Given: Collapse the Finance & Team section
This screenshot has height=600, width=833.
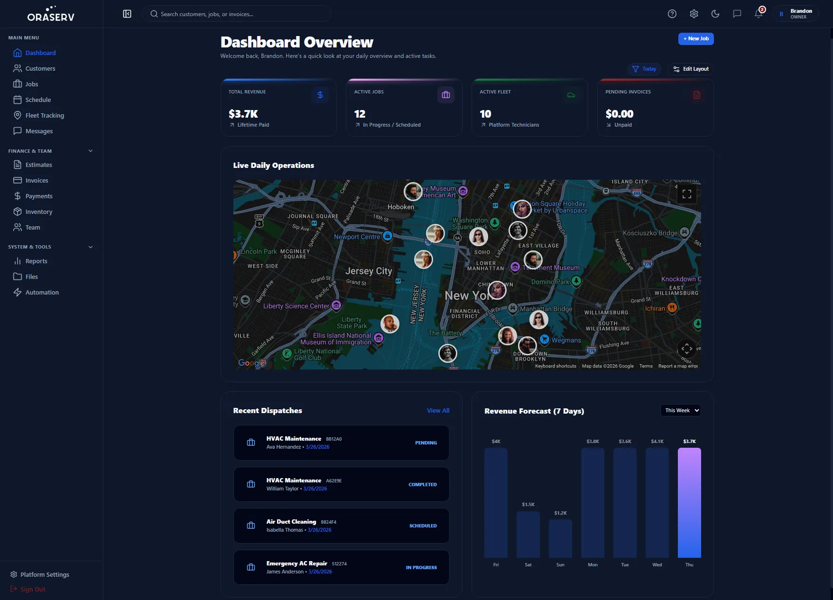Looking at the screenshot, I should pyautogui.click(x=90, y=151).
